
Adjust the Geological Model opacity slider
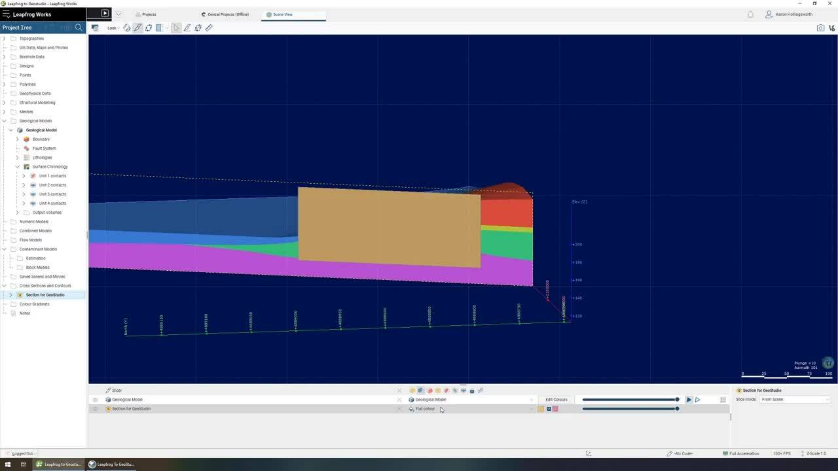point(630,400)
